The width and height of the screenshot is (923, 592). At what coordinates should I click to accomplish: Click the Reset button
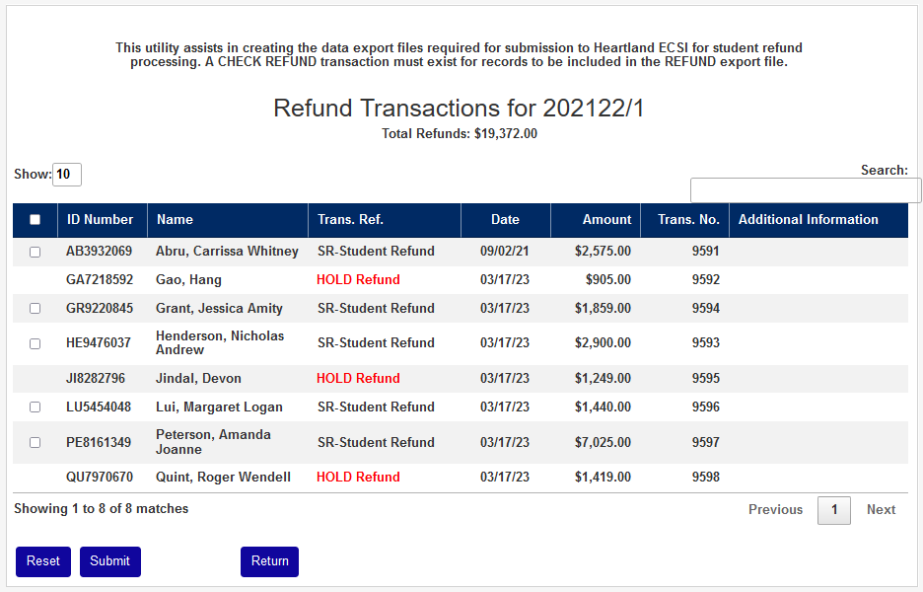click(x=42, y=561)
